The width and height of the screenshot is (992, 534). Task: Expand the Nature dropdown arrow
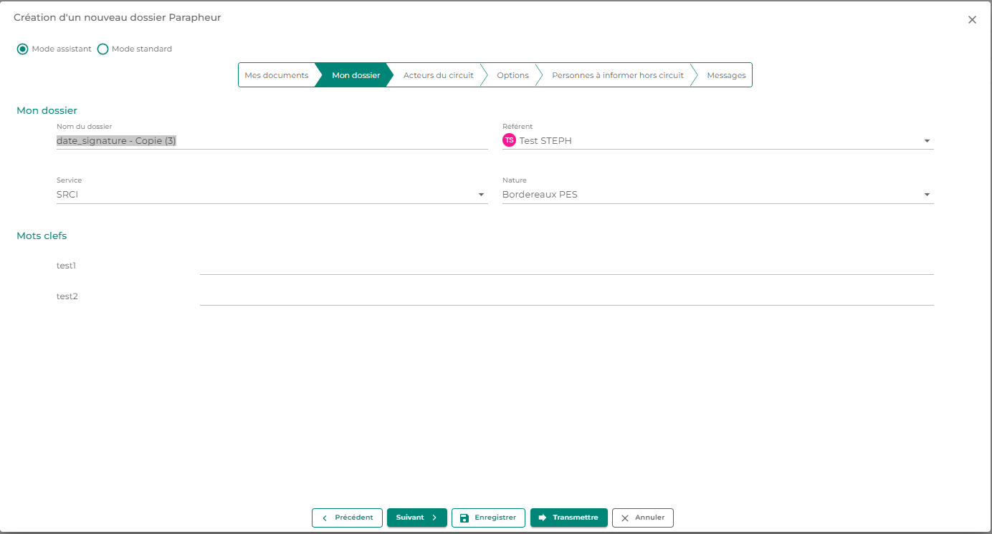coord(927,195)
